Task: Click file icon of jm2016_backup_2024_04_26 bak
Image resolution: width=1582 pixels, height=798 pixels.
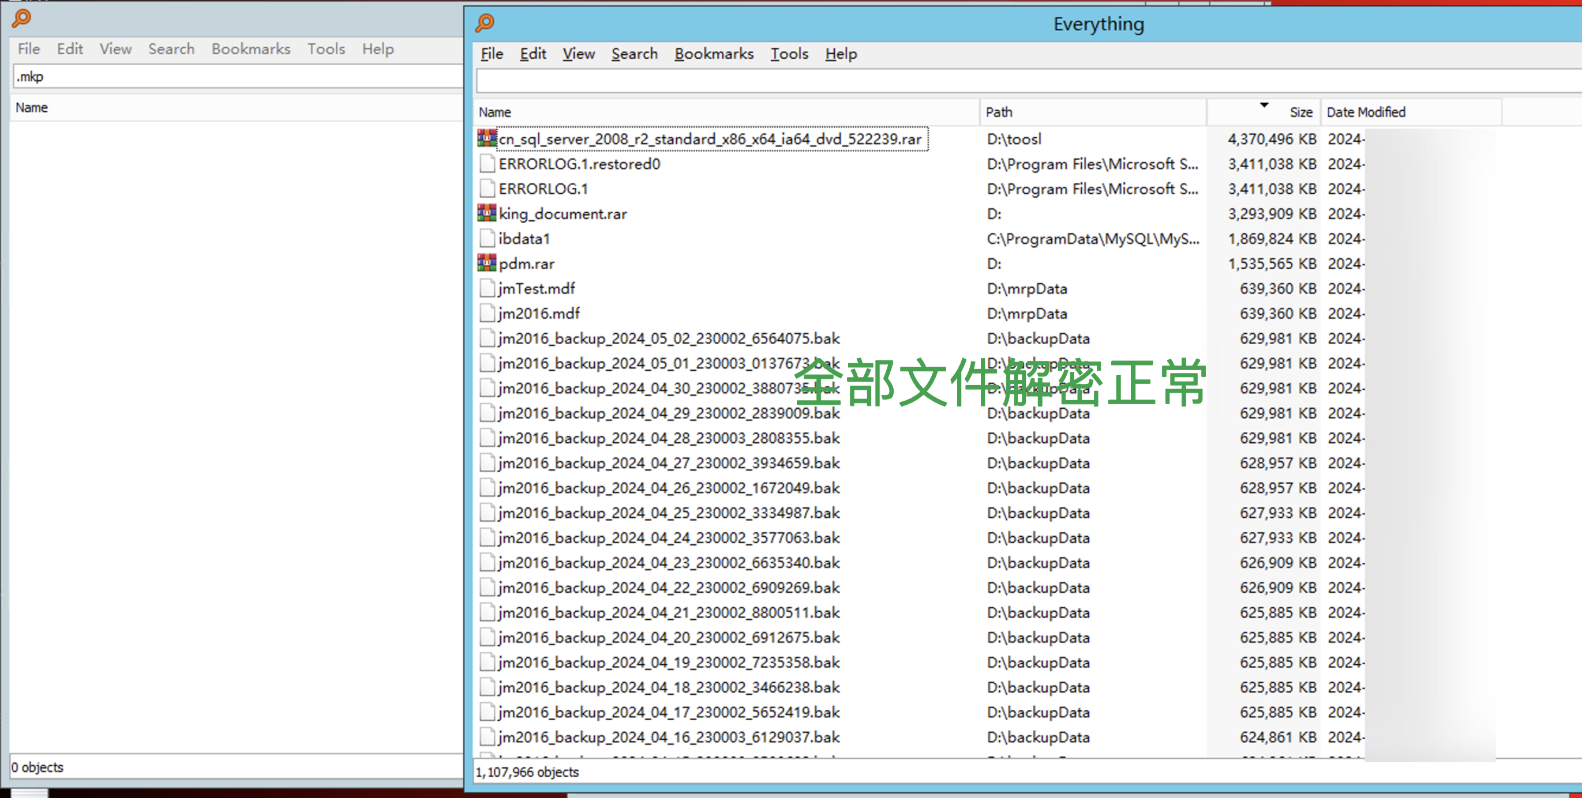Action: [x=487, y=487]
